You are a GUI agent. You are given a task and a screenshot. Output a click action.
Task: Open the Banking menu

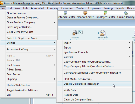point(108,8)
